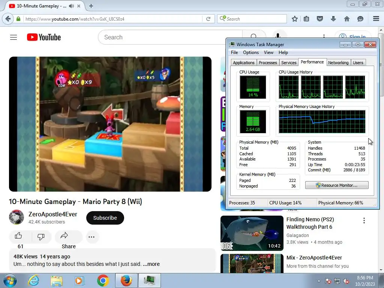The width and height of the screenshot is (384, 288).
Task: Open the File menu in Task Manager
Action: (234, 52)
